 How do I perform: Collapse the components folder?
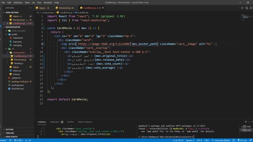(x=18, y=52)
